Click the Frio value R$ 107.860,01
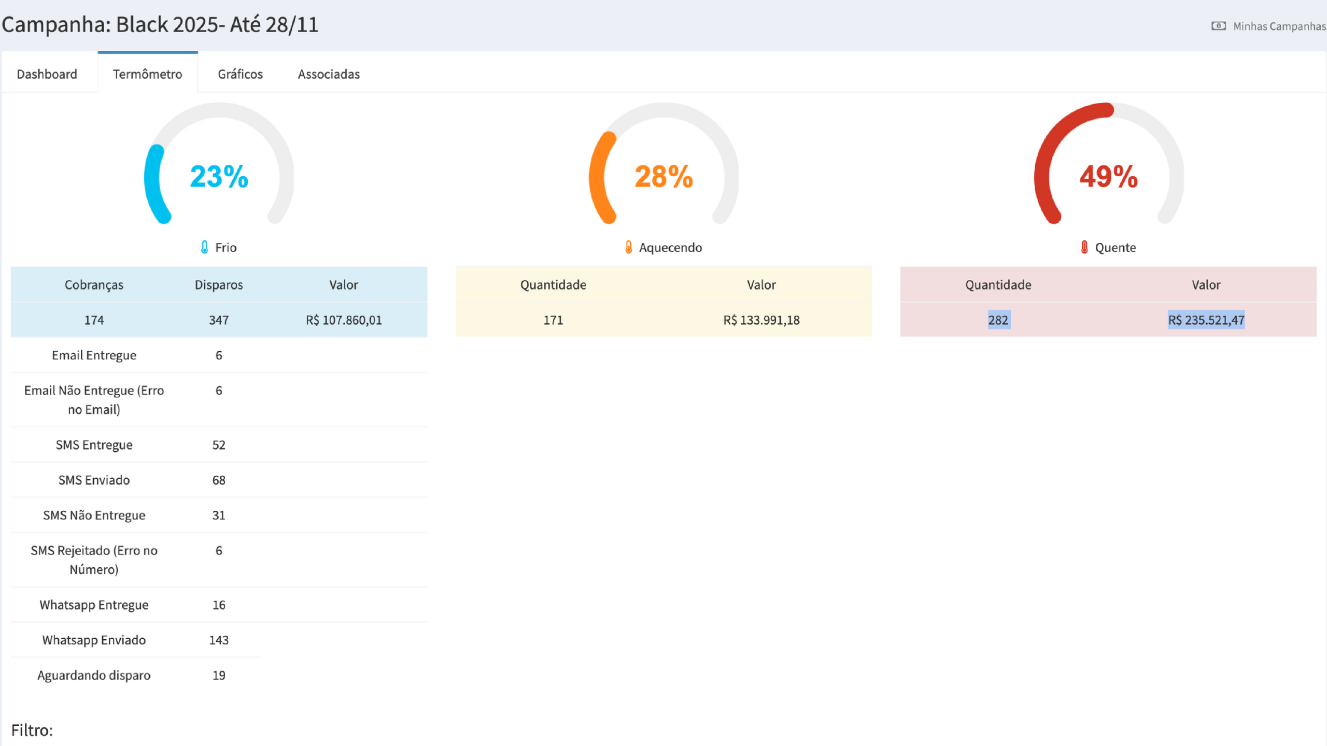This screenshot has width=1327, height=746. 344,320
